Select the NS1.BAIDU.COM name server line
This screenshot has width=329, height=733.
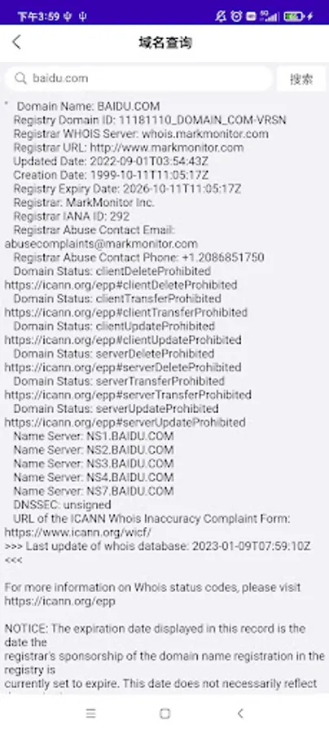[94, 437]
